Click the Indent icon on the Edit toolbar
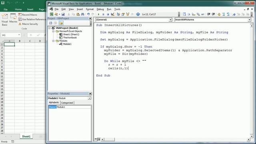Screen dimensions: 256x144 click(x=208, y=14)
